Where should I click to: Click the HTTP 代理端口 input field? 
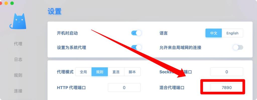click(124, 88)
